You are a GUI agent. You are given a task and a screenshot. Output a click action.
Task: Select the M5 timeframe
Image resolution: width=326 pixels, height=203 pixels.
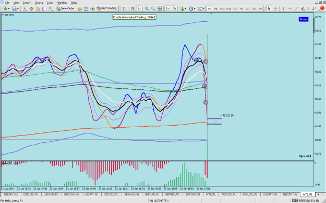tap(216, 9)
